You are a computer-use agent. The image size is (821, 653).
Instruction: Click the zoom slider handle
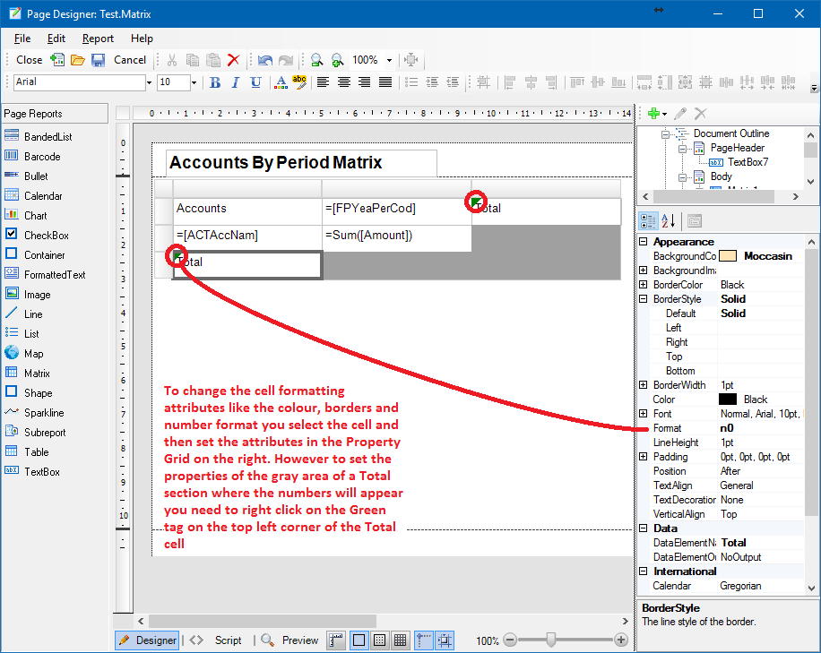(x=551, y=640)
